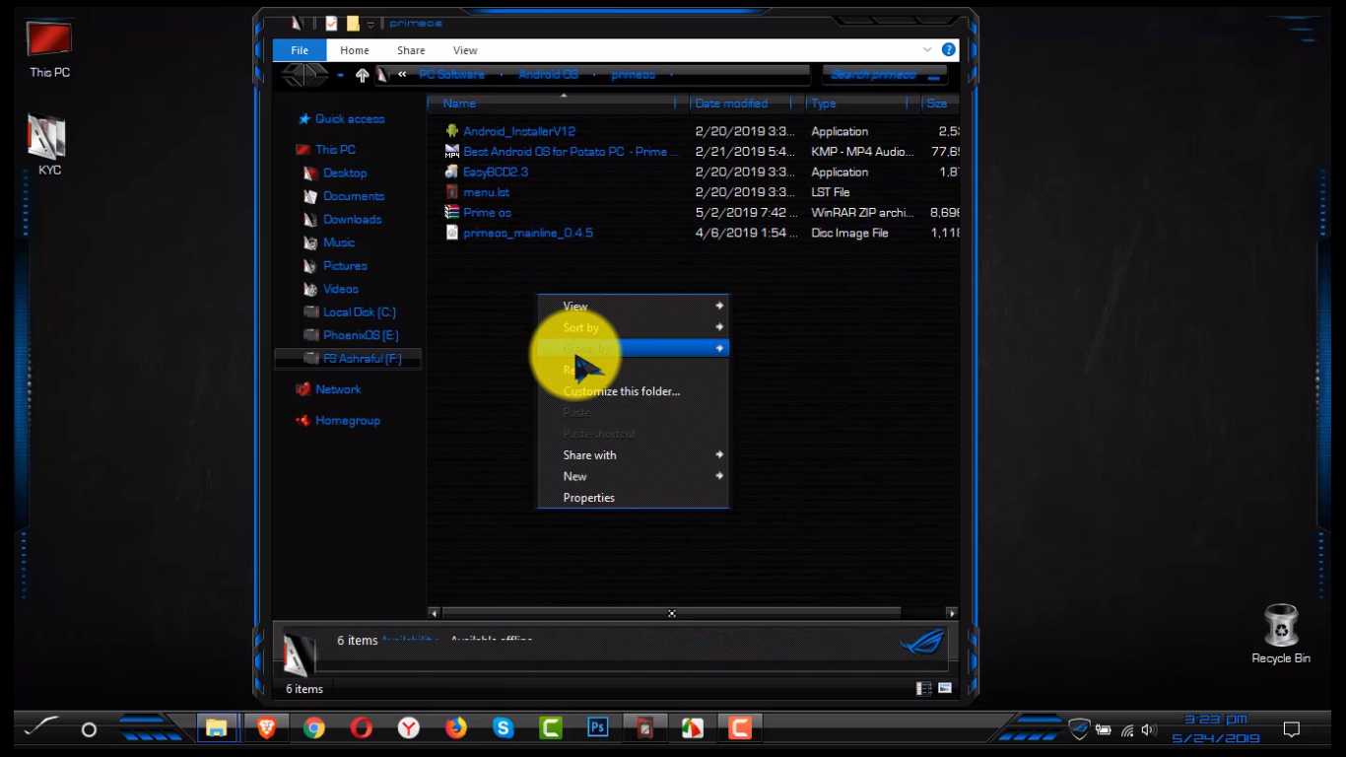Open the Start menu button

40,727
